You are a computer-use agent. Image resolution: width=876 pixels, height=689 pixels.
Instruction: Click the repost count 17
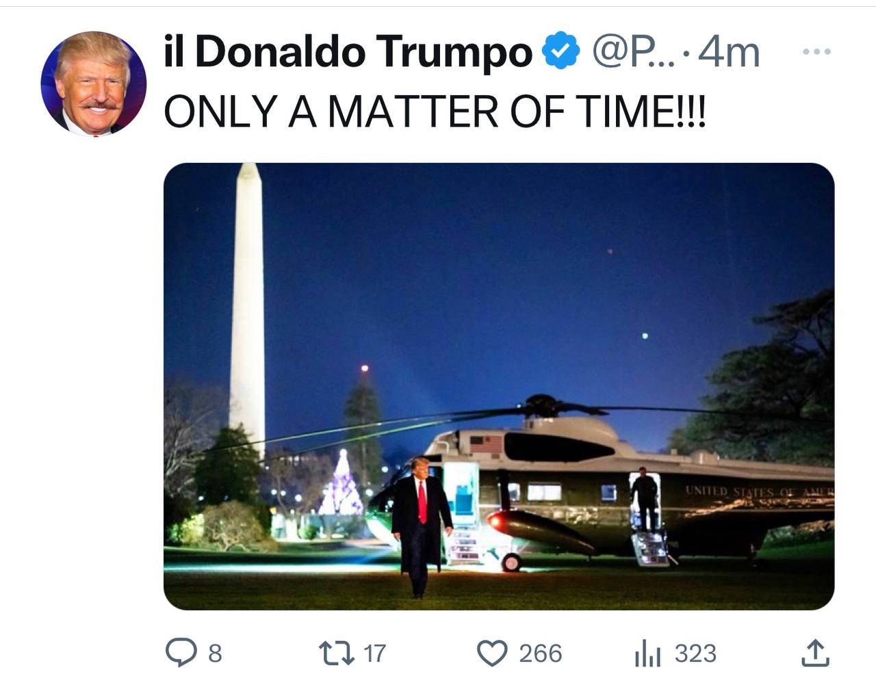[x=374, y=653]
